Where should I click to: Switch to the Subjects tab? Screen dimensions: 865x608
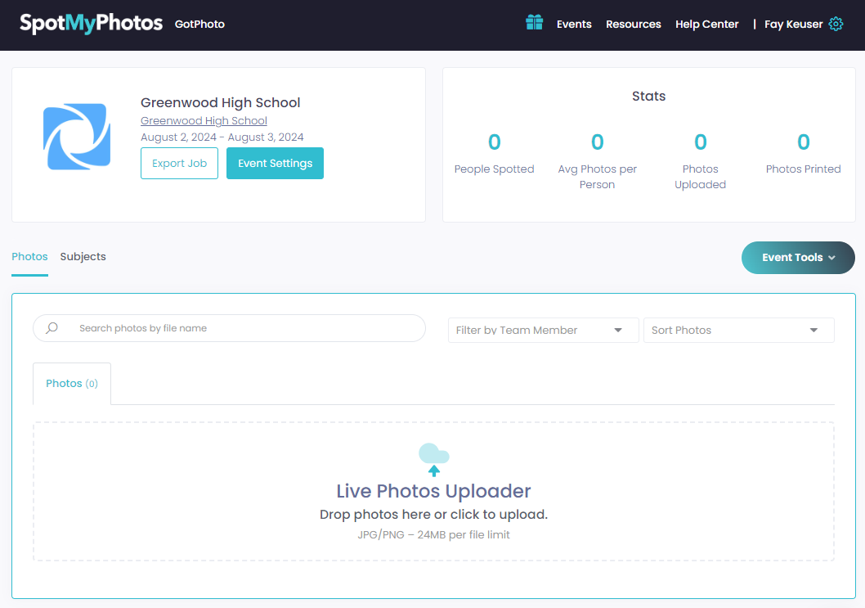point(83,257)
